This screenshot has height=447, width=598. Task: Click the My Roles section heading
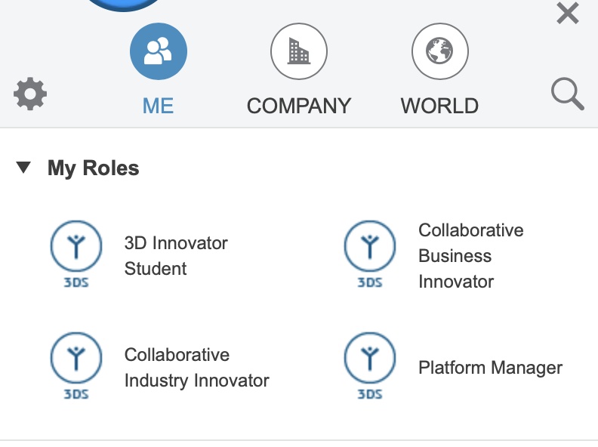[x=94, y=168]
